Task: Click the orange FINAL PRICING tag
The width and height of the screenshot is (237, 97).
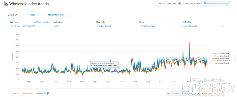Action: (x=27, y=93)
